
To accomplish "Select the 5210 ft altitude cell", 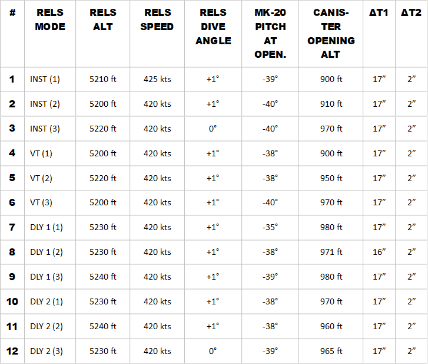I will click(103, 80).
